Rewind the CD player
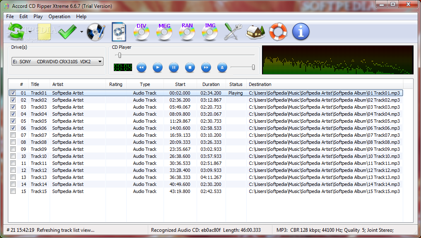The image size is (421, 238). [x=142, y=67]
